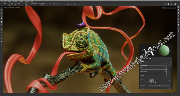180x96 pixels.
Task: Open camera selection dropdown in top-right toolbar
Action: point(171,4)
